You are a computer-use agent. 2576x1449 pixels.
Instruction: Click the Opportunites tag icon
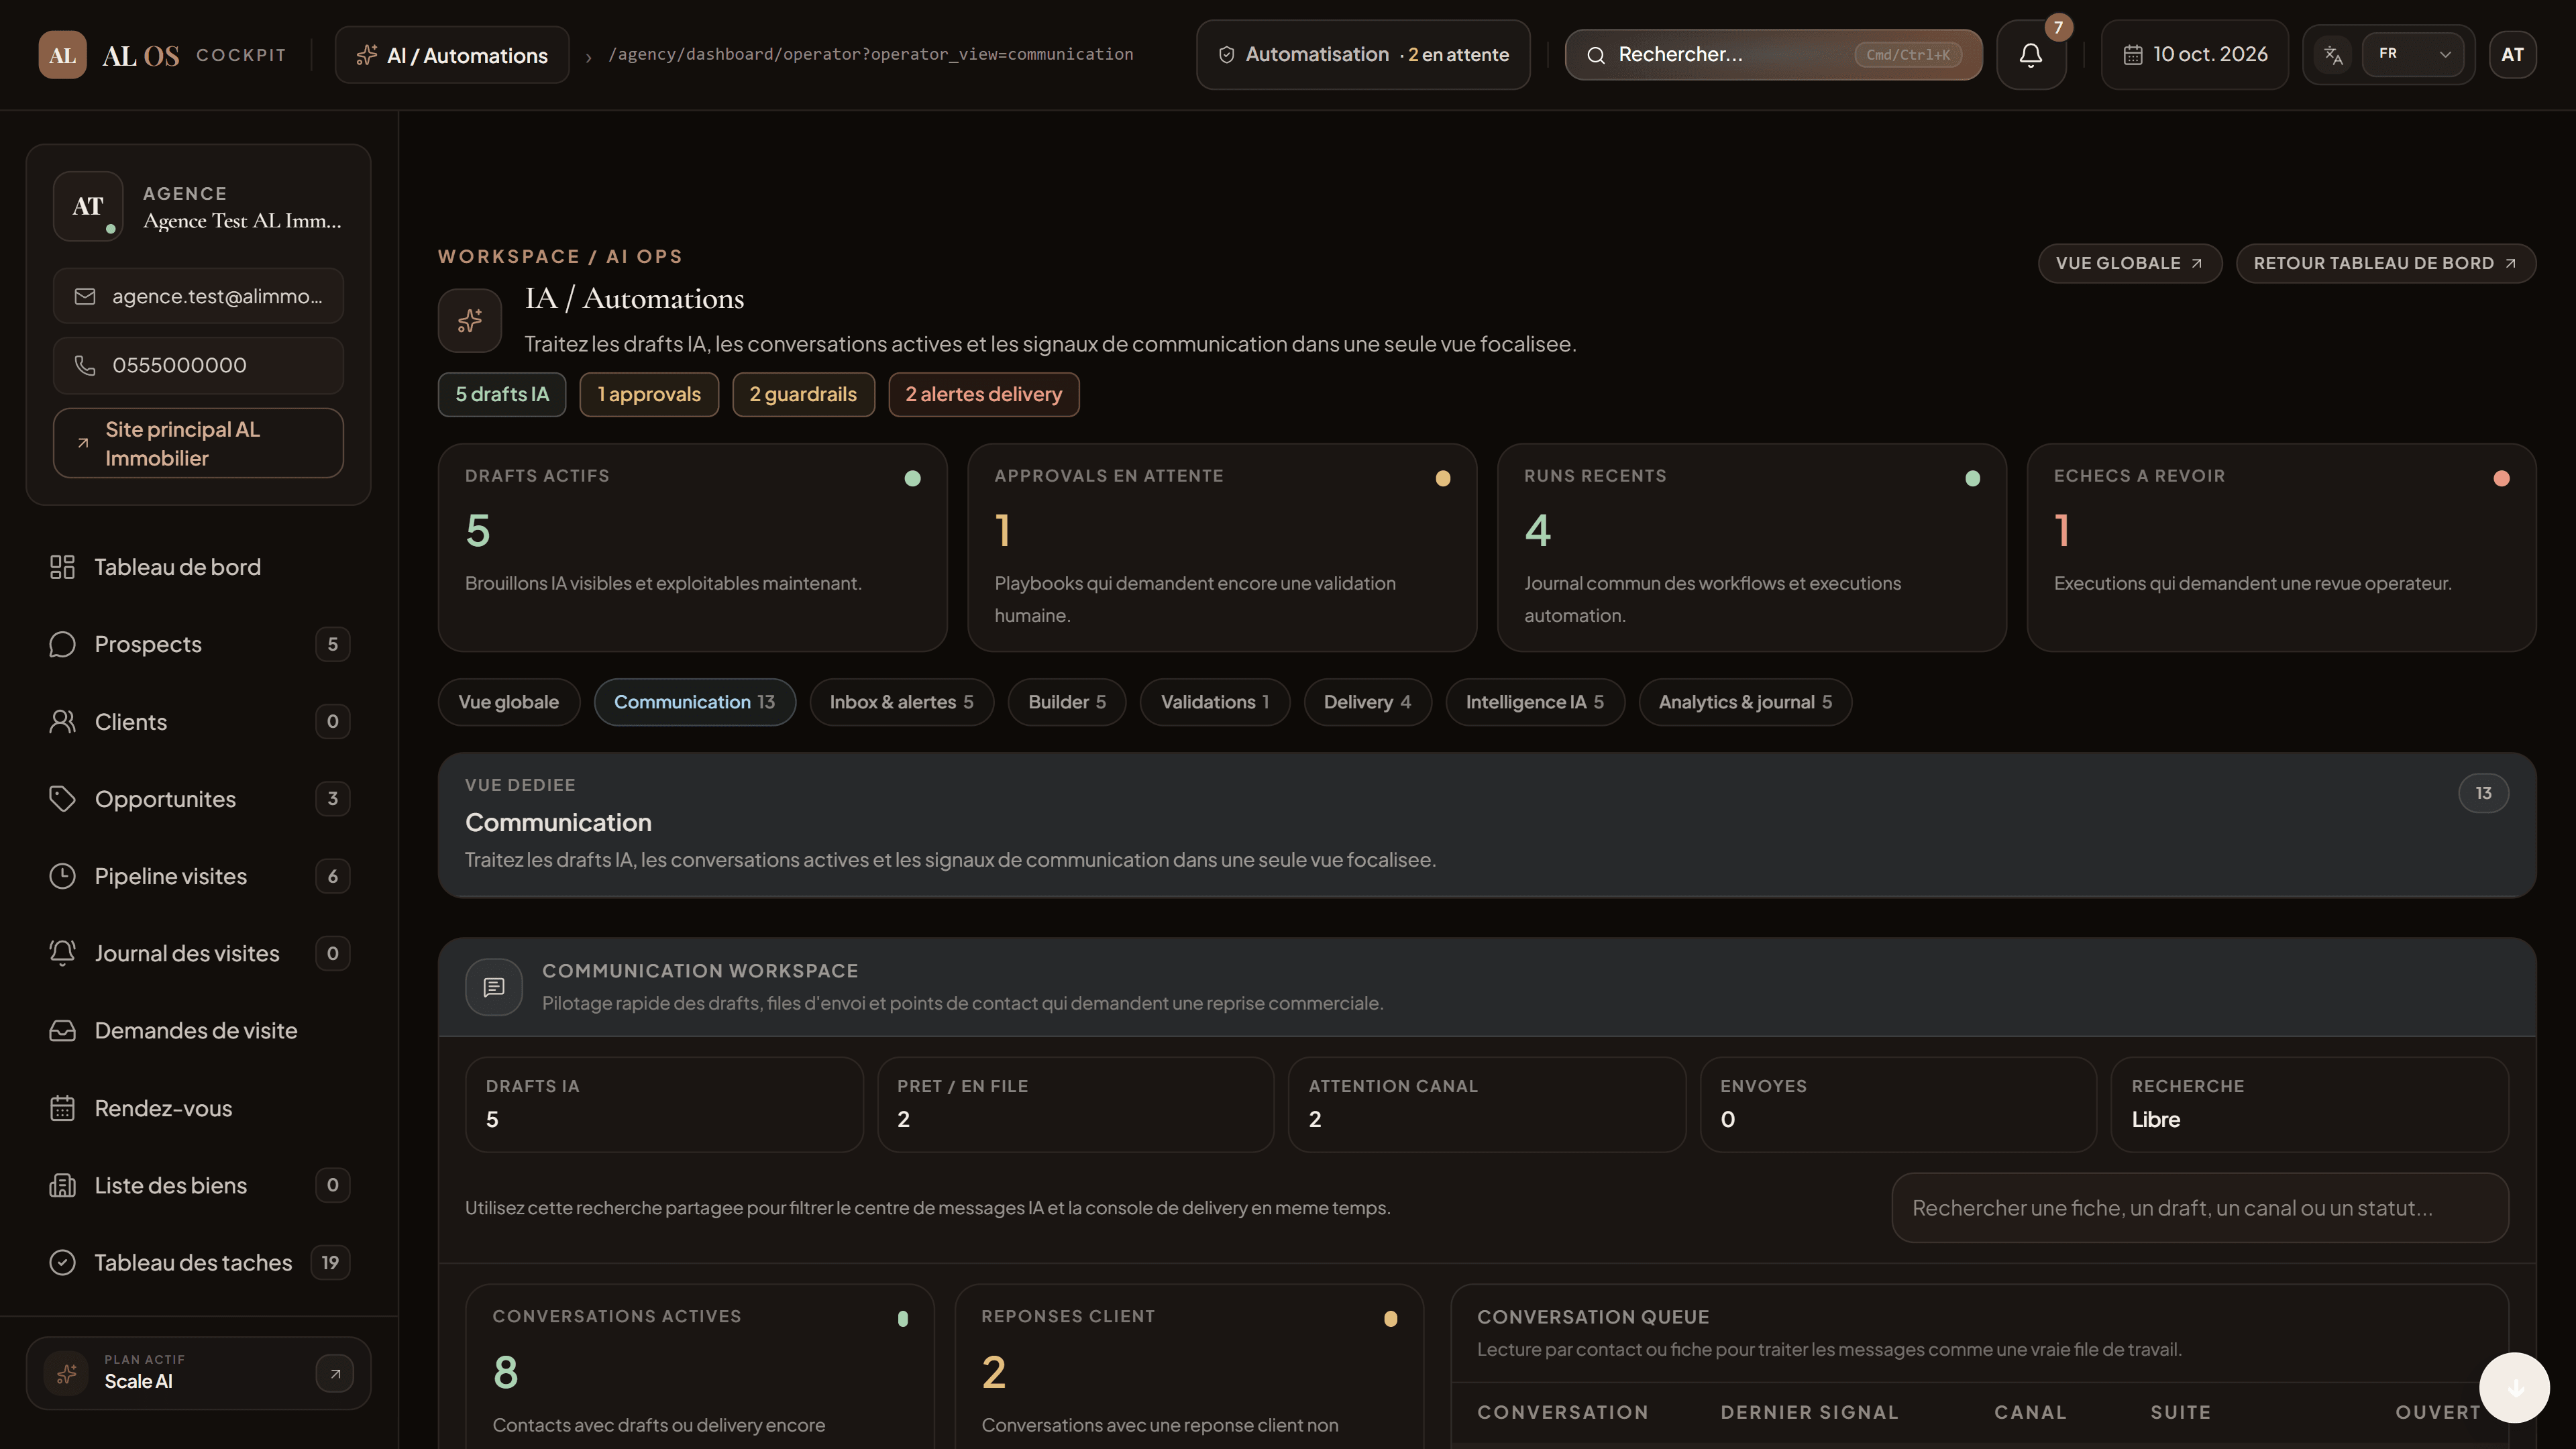[x=62, y=799]
